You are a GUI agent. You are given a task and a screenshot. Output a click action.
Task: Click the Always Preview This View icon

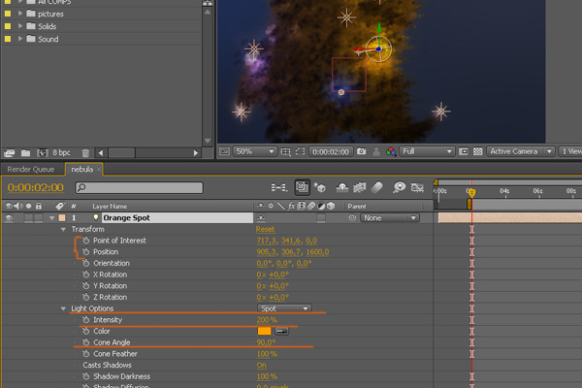tap(224, 151)
